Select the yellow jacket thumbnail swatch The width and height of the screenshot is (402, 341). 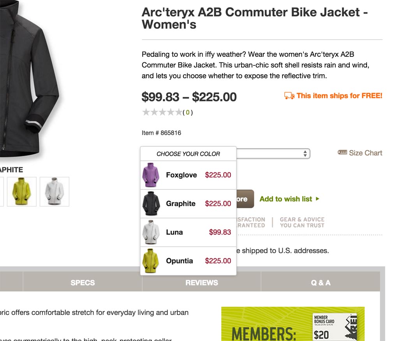[x=22, y=192]
